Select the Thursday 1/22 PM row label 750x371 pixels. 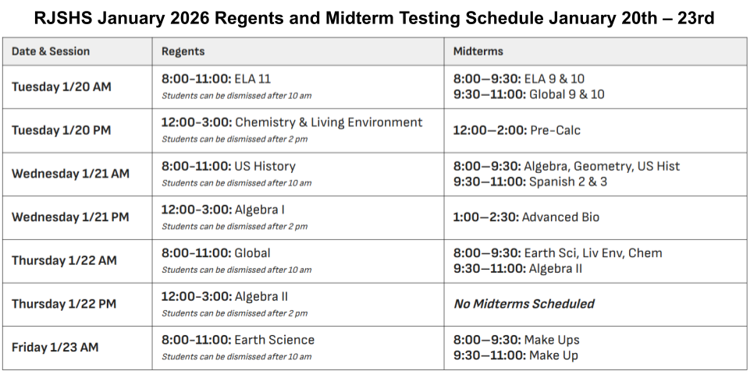tap(64, 304)
